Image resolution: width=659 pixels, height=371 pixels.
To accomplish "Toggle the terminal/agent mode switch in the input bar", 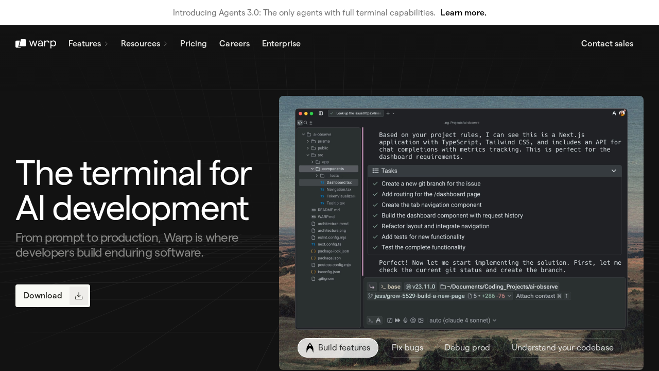I will pos(374,321).
